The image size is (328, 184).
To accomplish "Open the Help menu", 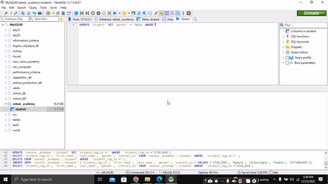I will pos(63,8).
